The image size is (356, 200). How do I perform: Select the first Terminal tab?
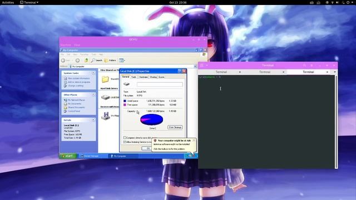point(221,72)
